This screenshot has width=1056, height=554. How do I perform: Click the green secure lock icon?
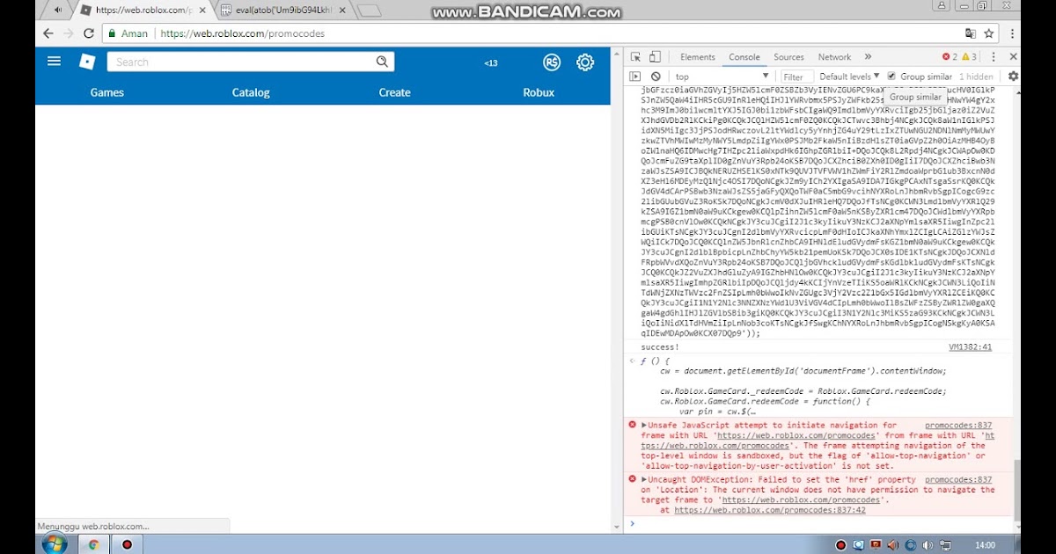[x=111, y=33]
